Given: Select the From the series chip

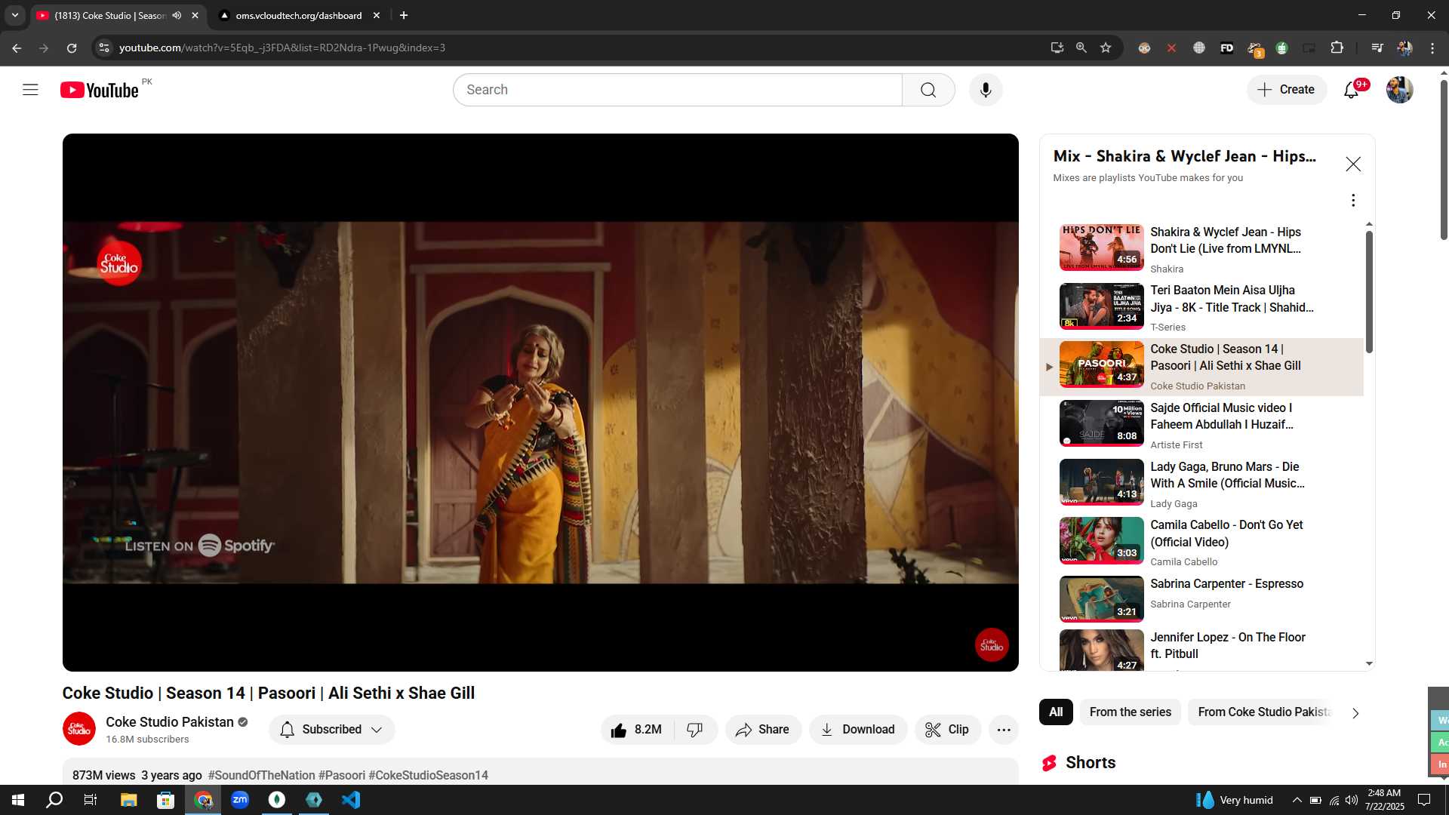Looking at the screenshot, I should pos(1130,712).
